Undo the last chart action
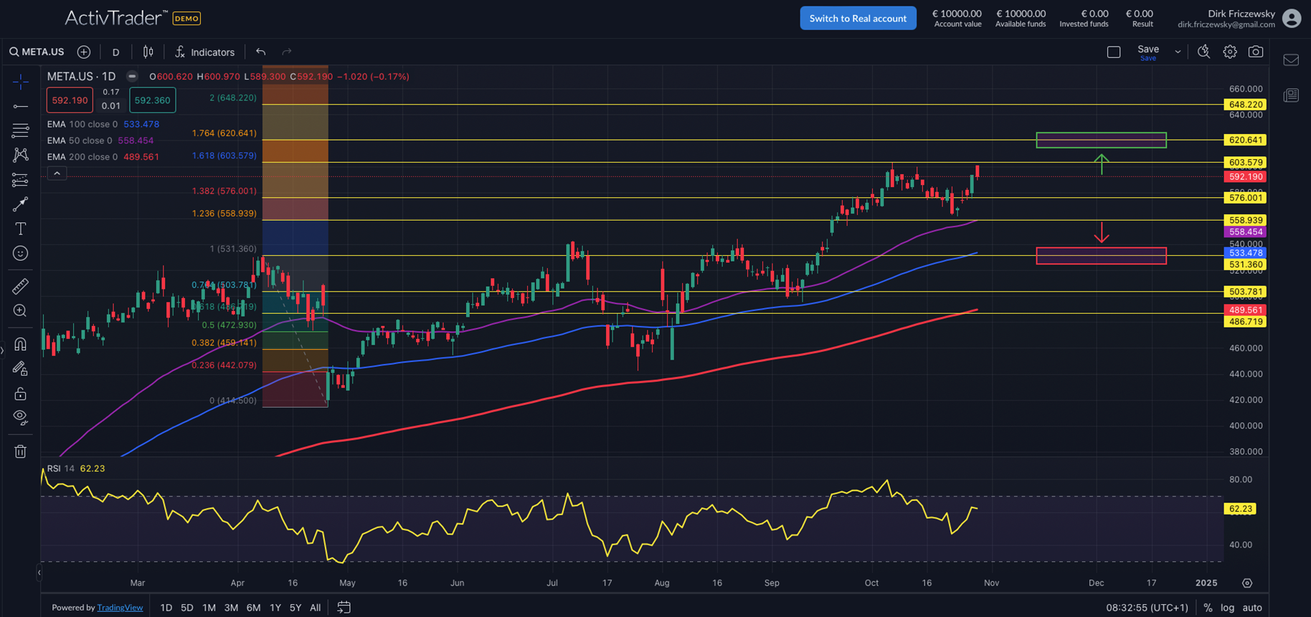This screenshot has width=1311, height=617. (261, 52)
